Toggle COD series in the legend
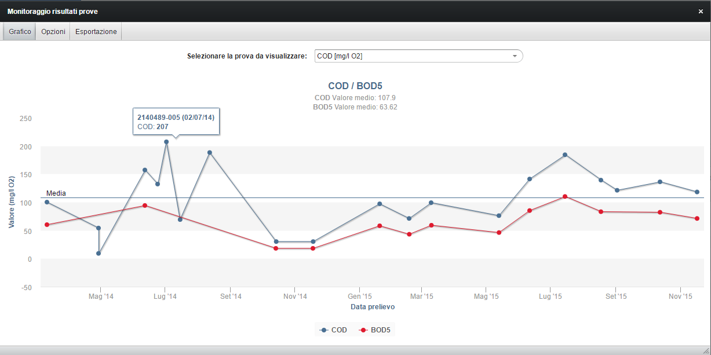 [x=334, y=330]
